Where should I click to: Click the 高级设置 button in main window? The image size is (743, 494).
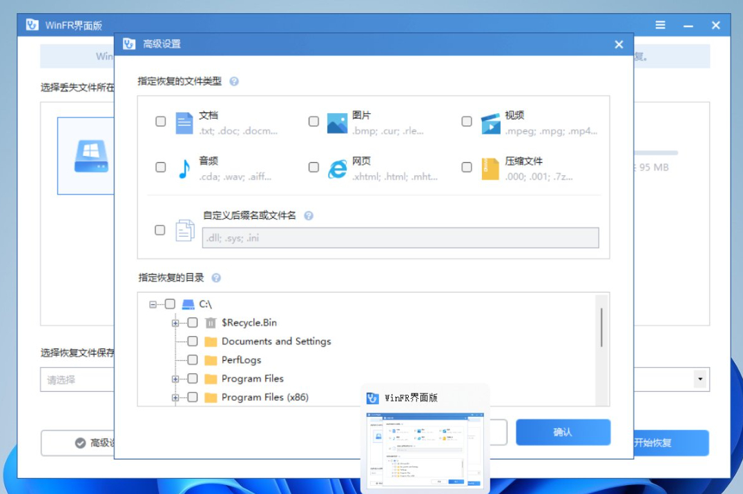point(78,443)
